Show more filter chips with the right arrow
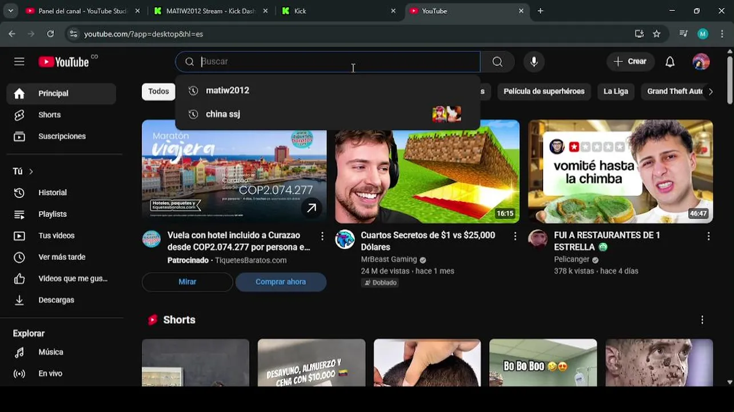Screen dimensions: 734x412 (x=711, y=92)
